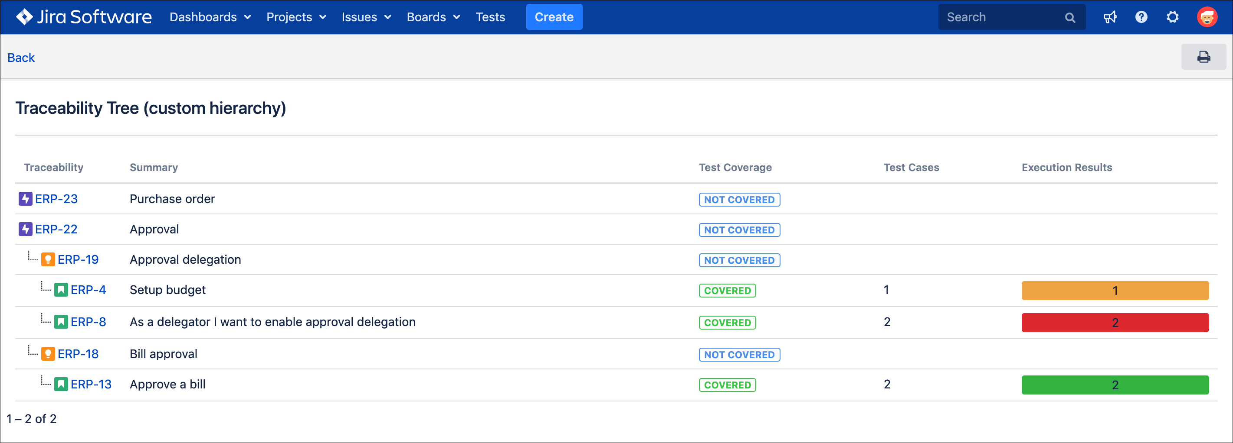Click the Back link
1233x443 pixels.
[x=21, y=58]
